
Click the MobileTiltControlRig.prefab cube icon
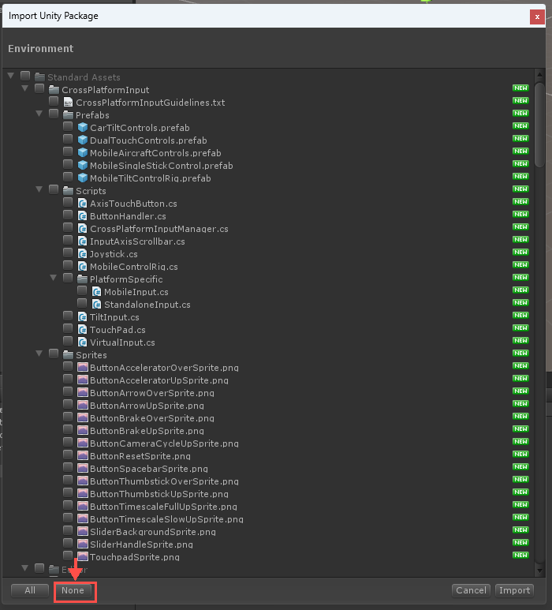click(x=83, y=178)
